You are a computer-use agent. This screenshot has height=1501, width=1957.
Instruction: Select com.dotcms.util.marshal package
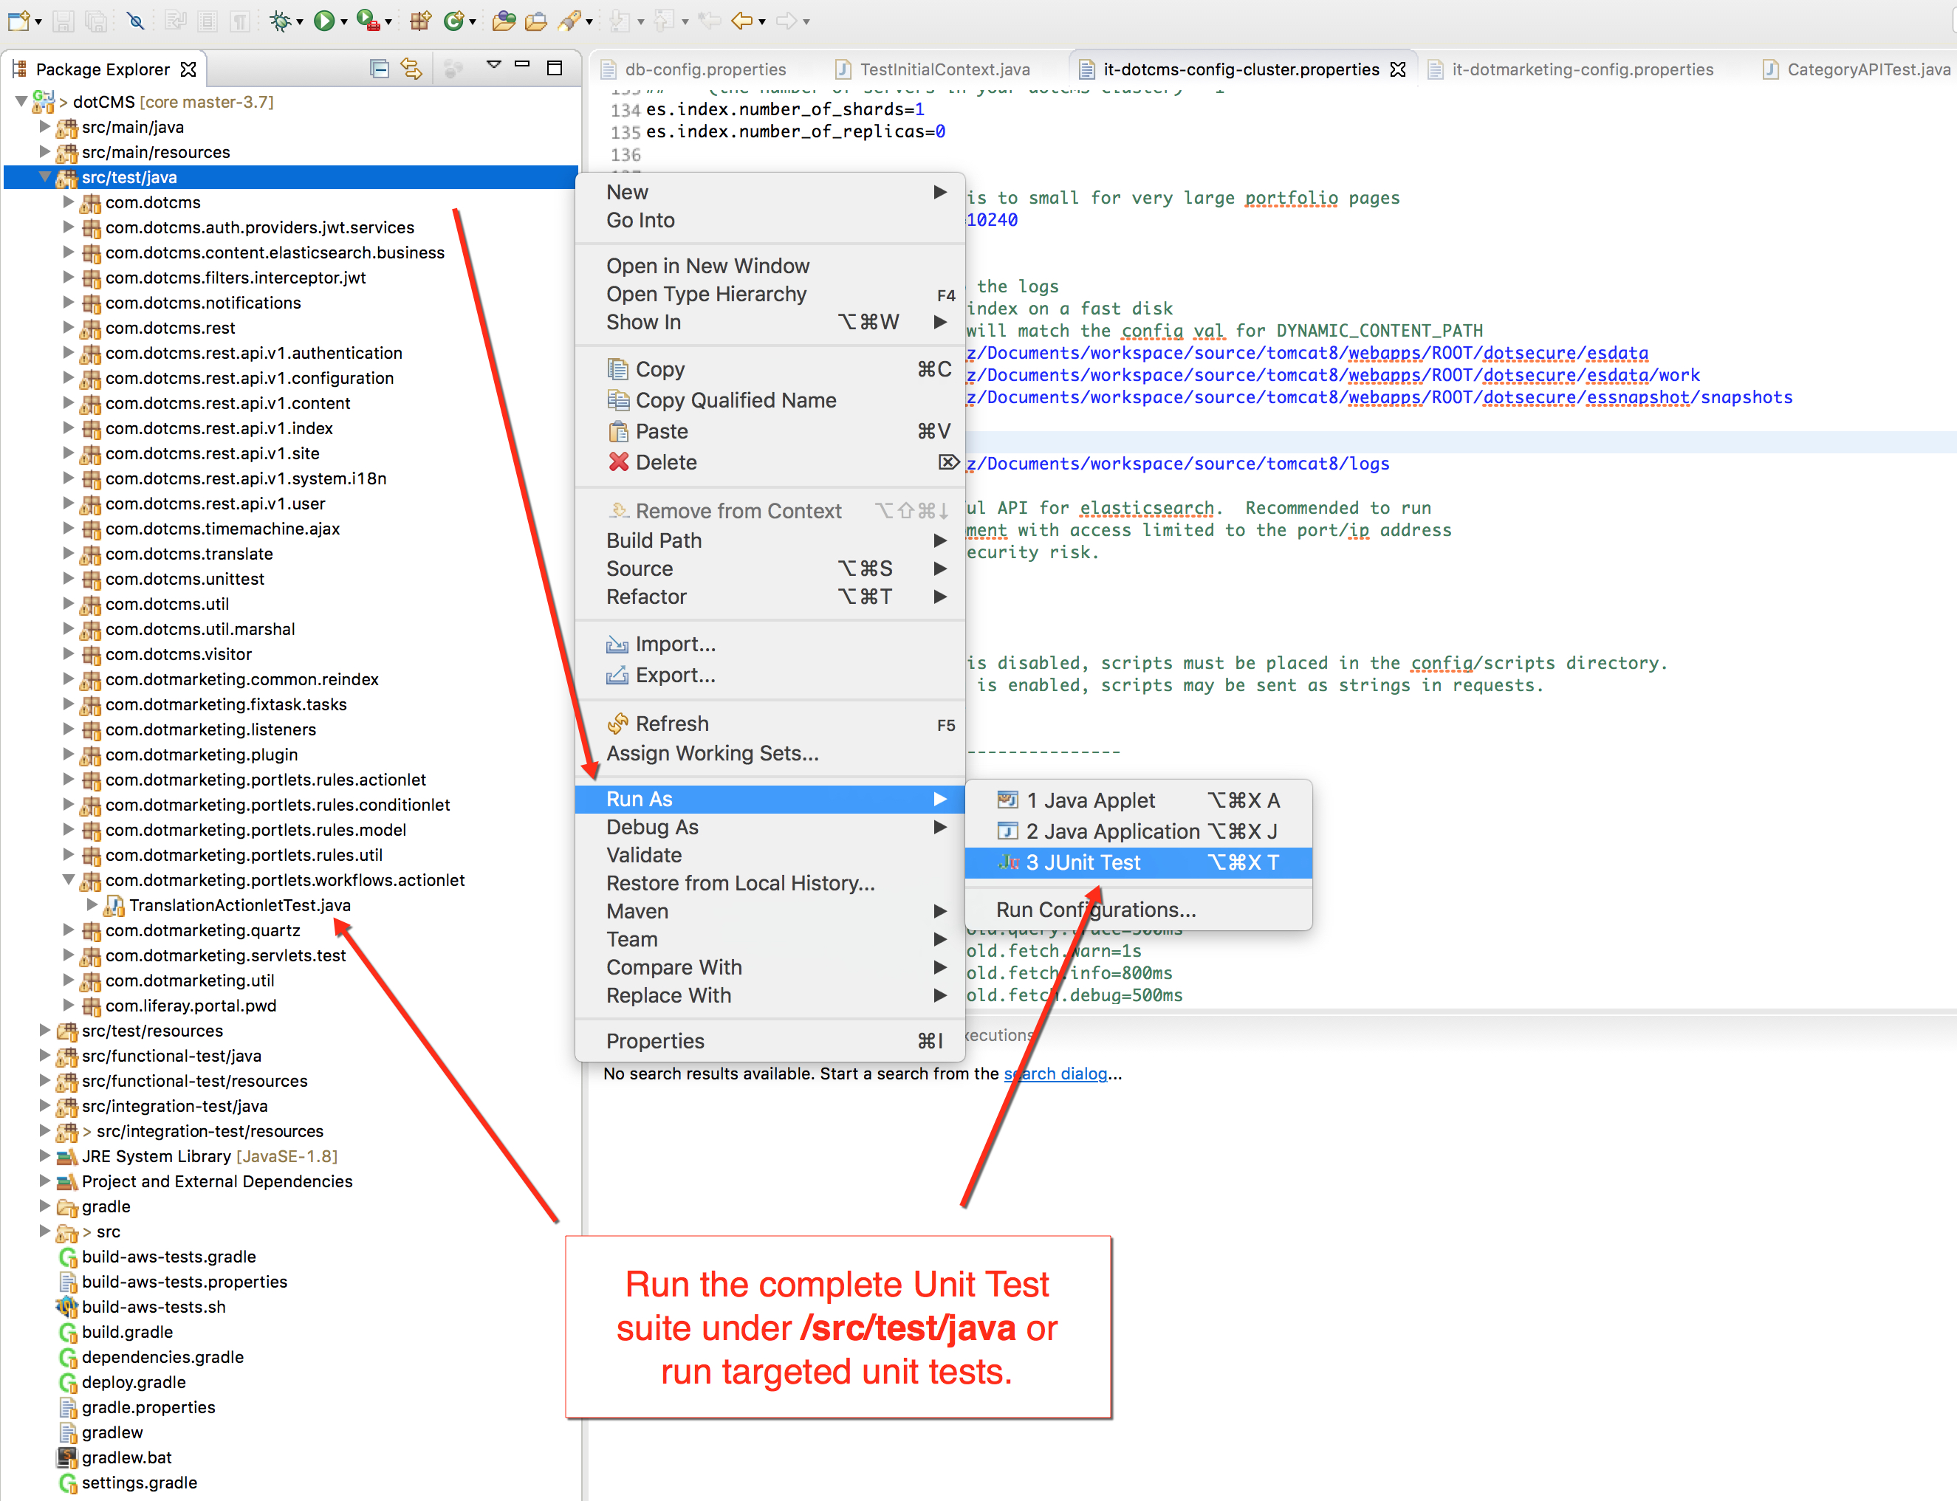coord(199,629)
